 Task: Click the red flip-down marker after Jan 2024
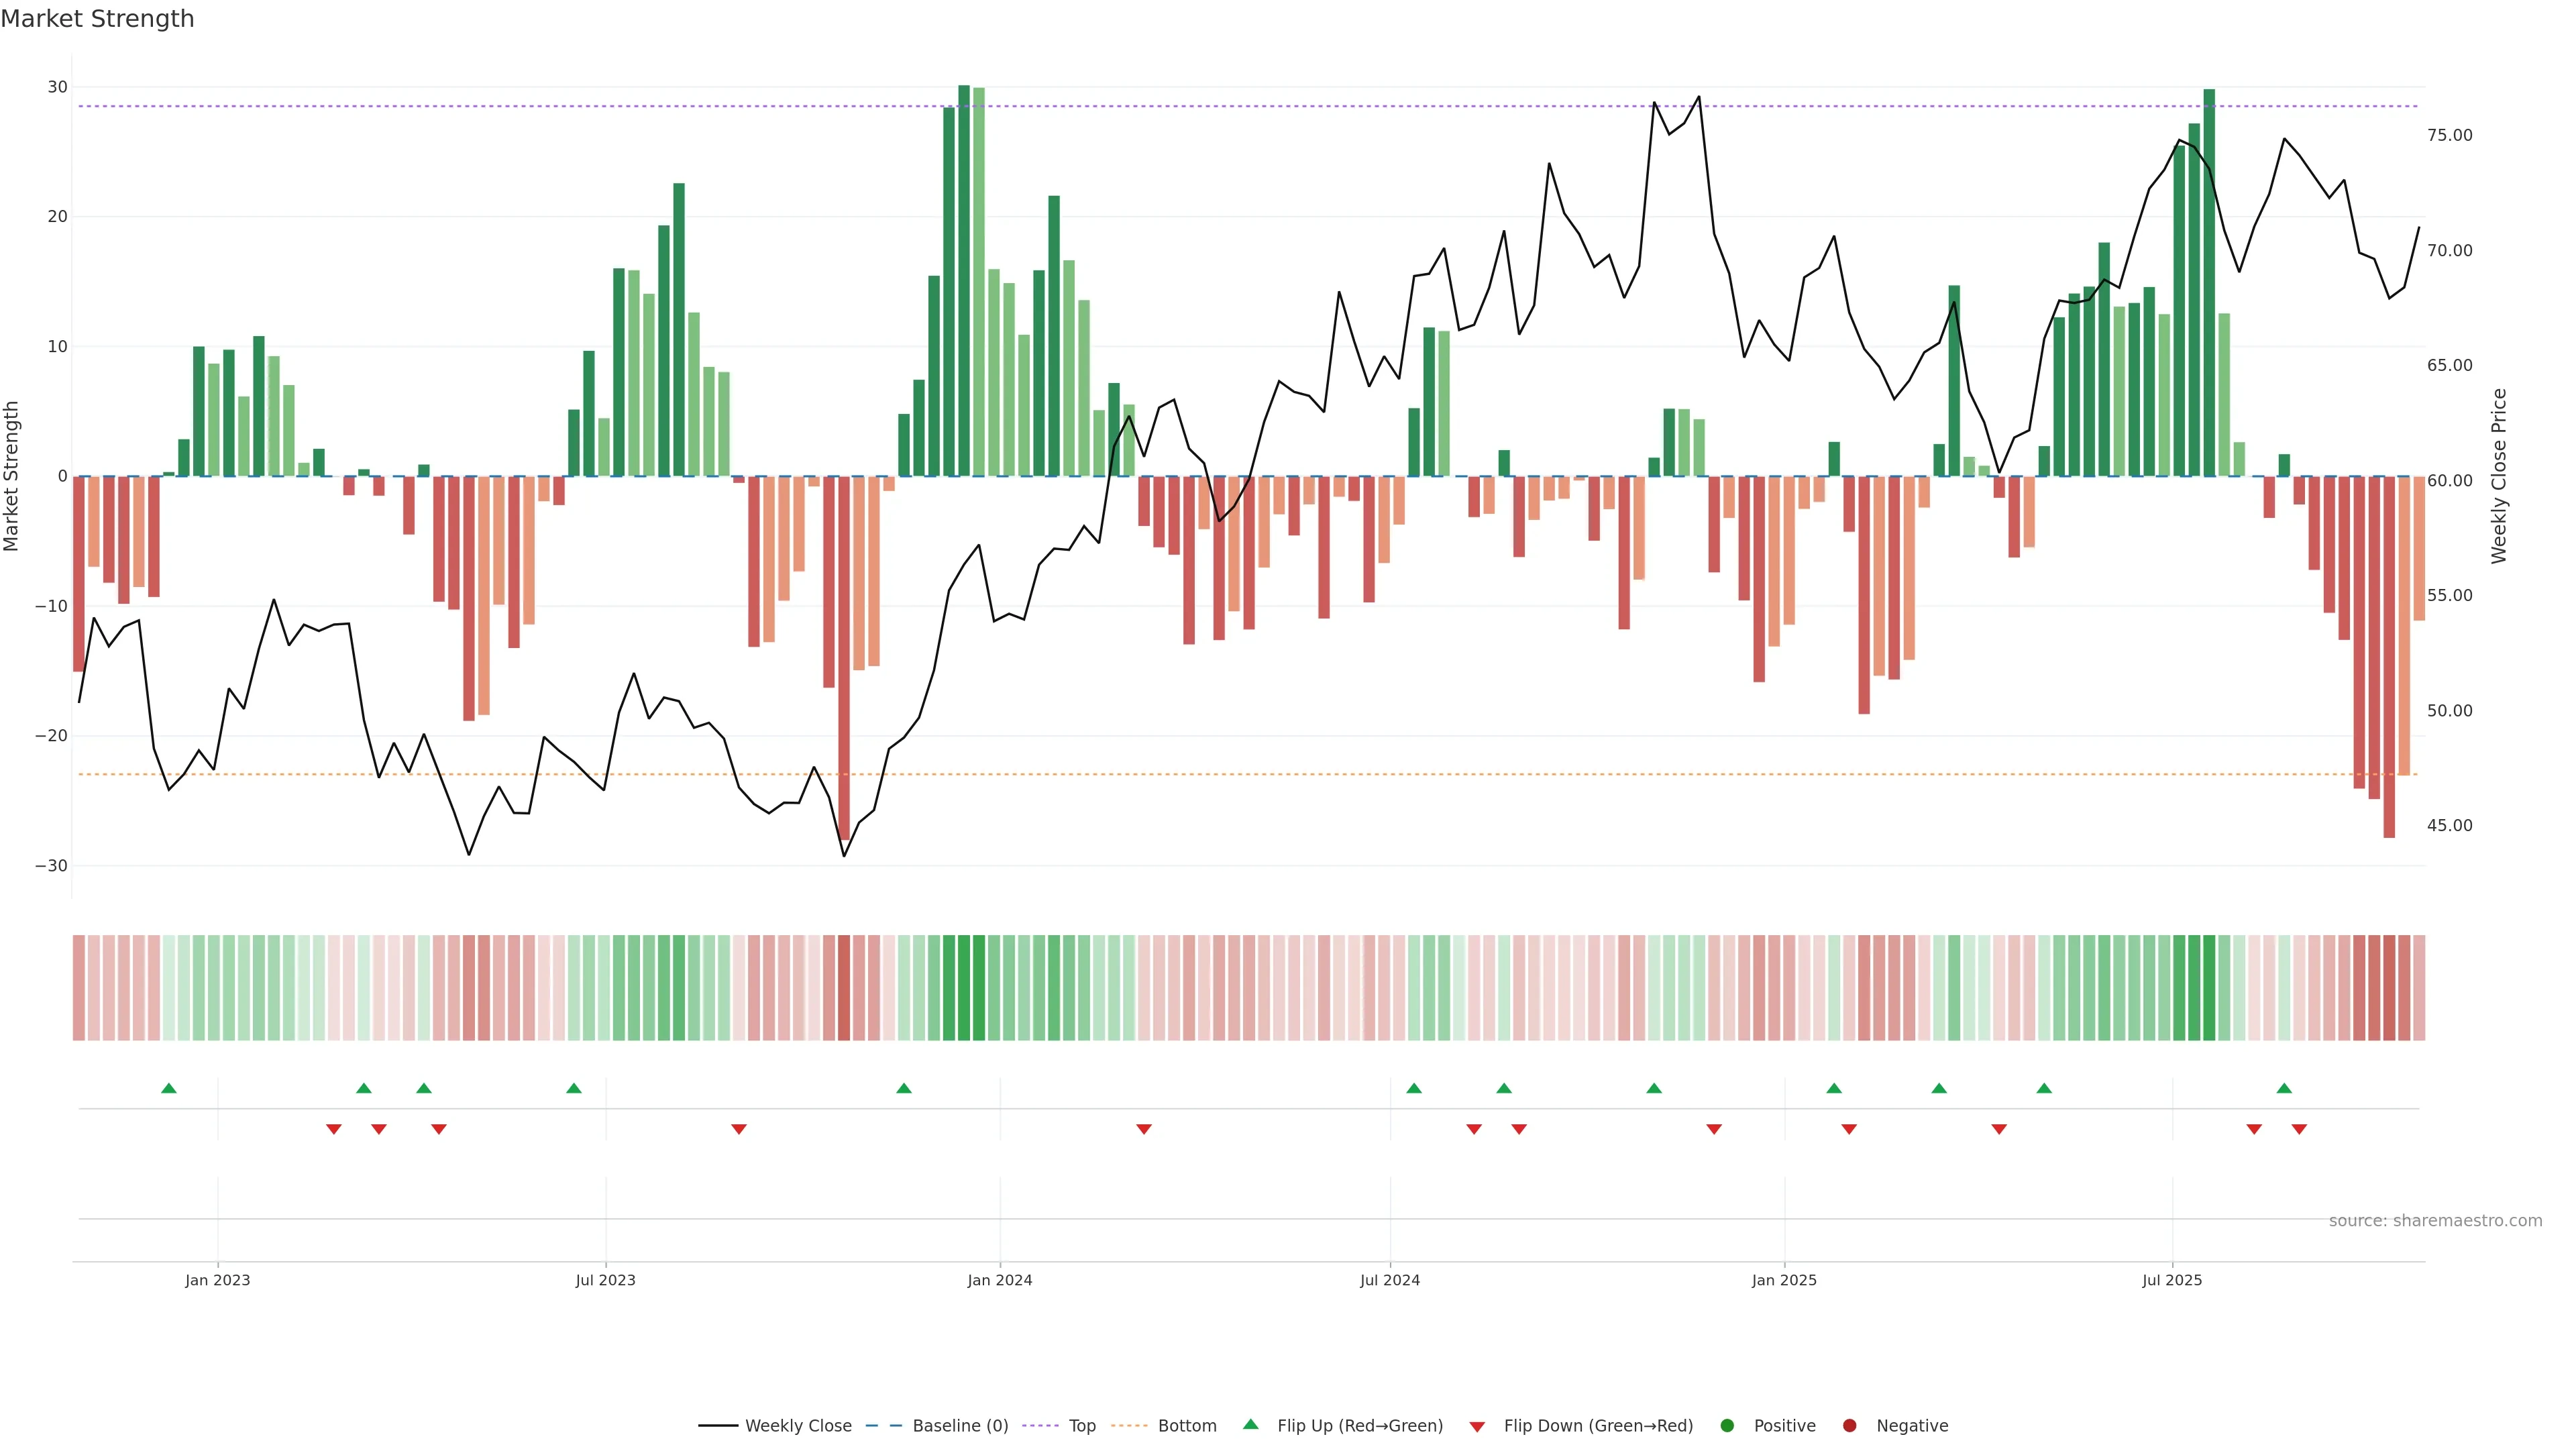click(1144, 1129)
